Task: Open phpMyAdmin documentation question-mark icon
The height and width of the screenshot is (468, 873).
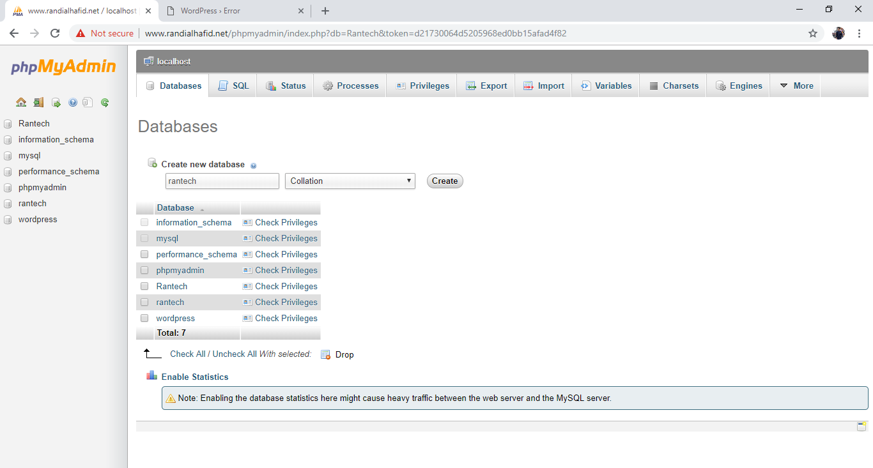Action: coord(73,102)
